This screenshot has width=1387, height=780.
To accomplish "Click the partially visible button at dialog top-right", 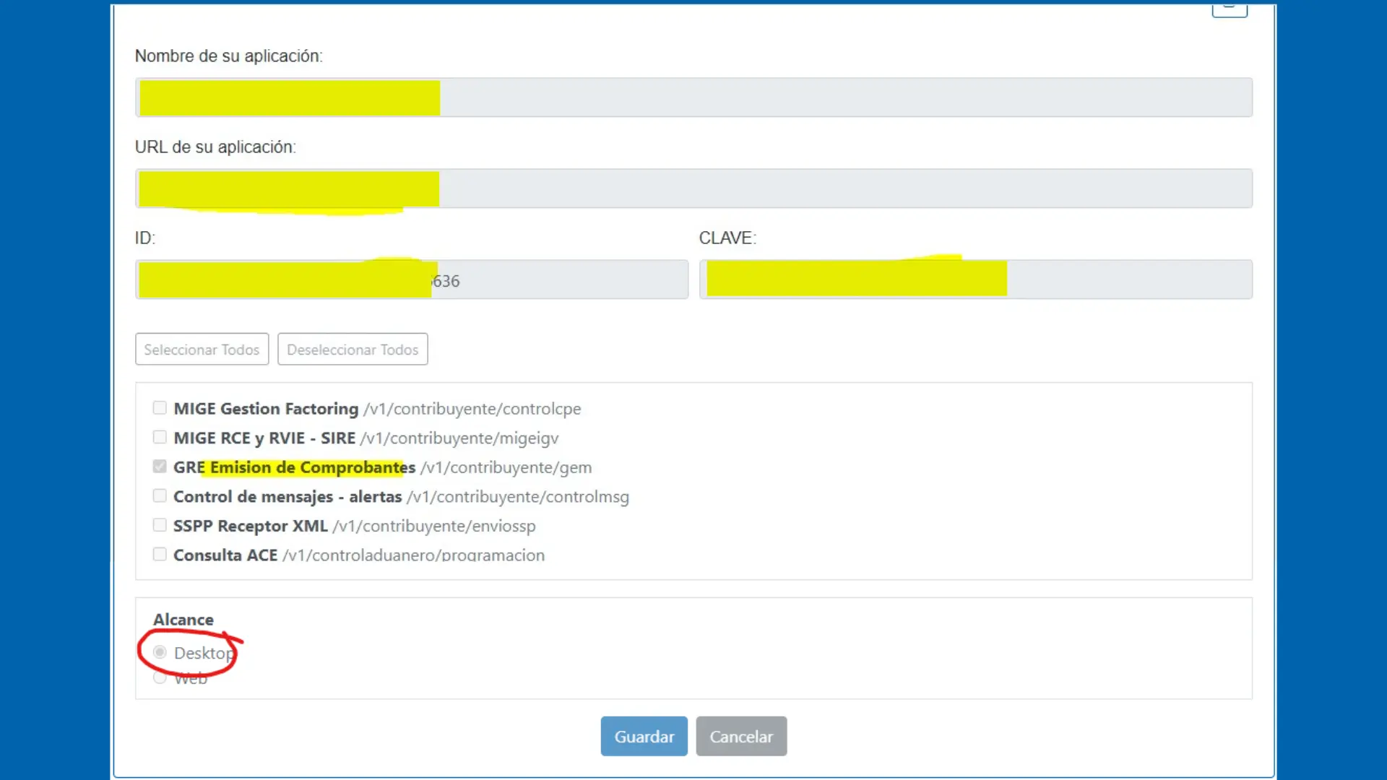I will 1229,9.
